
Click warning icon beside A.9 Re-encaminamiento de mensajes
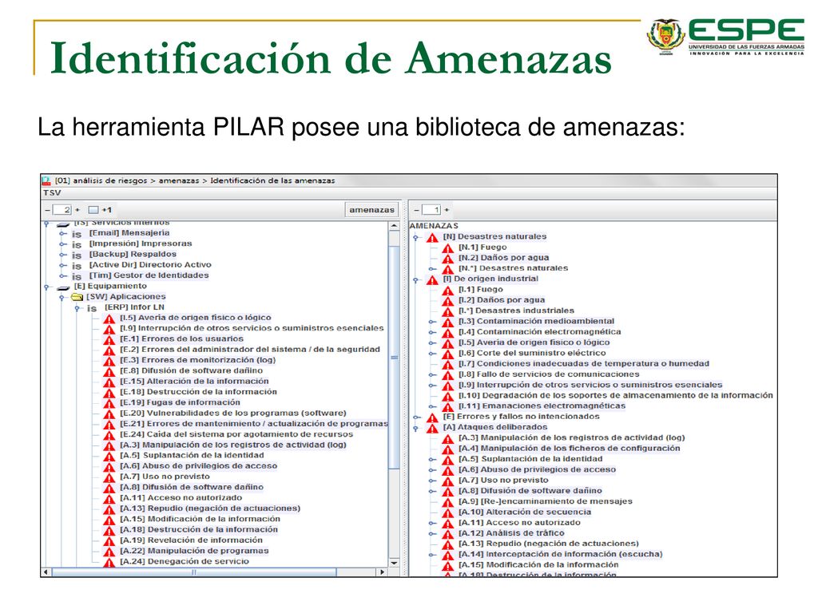pyautogui.click(x=448, y=503)
